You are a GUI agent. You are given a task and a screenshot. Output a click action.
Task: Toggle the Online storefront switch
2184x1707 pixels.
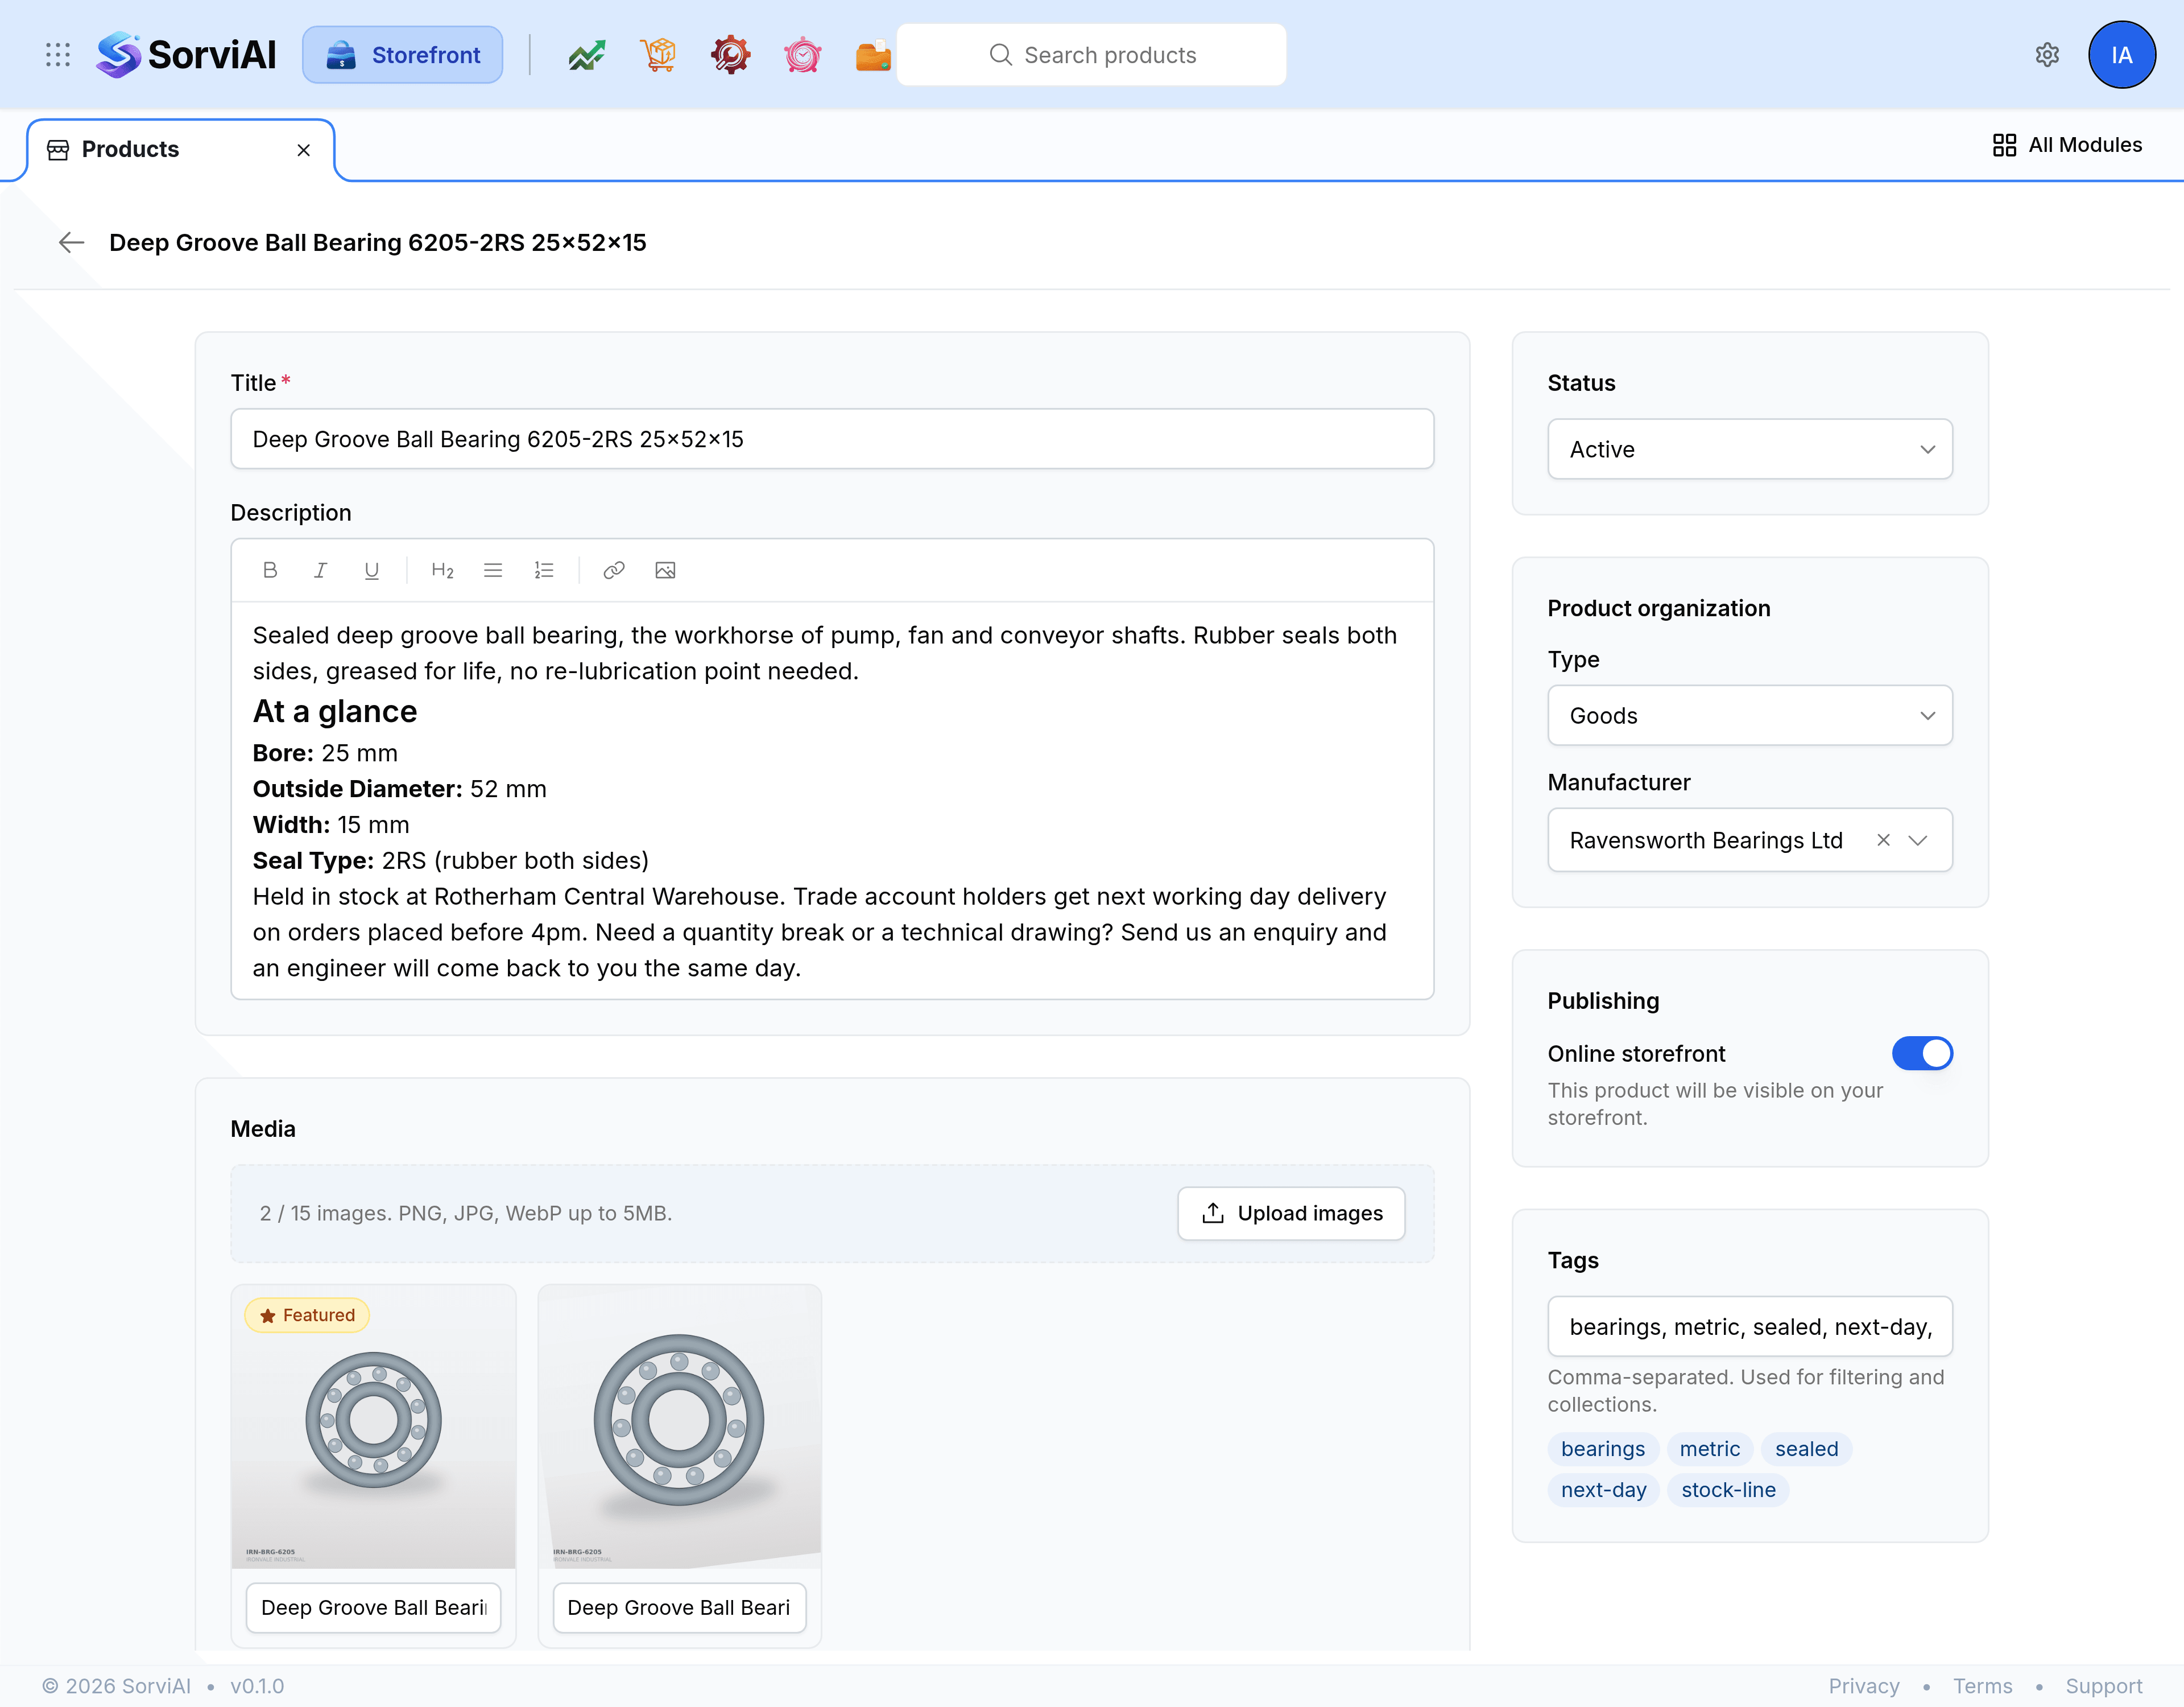pyautogui.click(x=1921, y=1054)
